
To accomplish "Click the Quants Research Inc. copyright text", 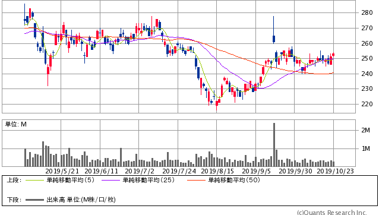I will click(x=332, y=213).
